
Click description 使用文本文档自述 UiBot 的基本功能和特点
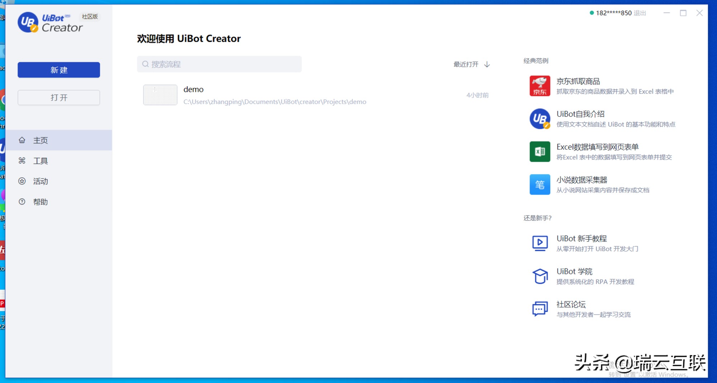coord(616,125)
